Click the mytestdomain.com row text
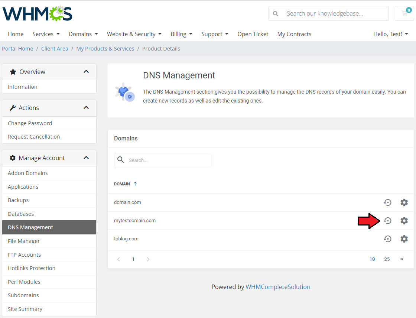This screenshot has width=416, height=318. (x=135, y=221)
